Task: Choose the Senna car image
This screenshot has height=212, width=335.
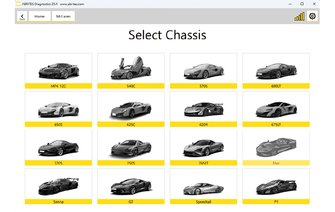Action: point(59,186)
